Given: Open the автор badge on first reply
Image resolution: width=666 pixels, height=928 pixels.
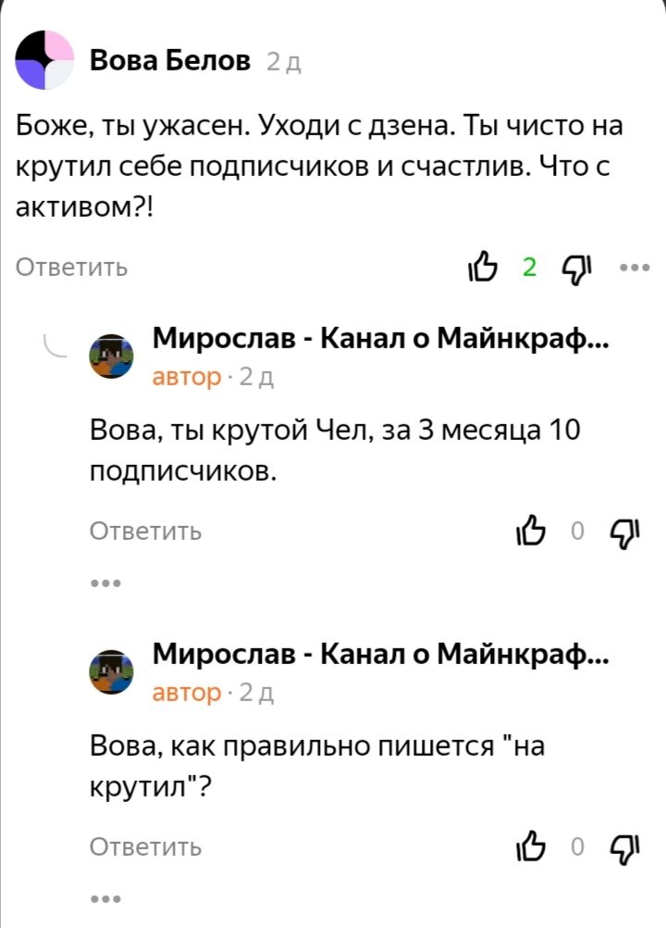Looking at the screenshot, I should (185, 375).
